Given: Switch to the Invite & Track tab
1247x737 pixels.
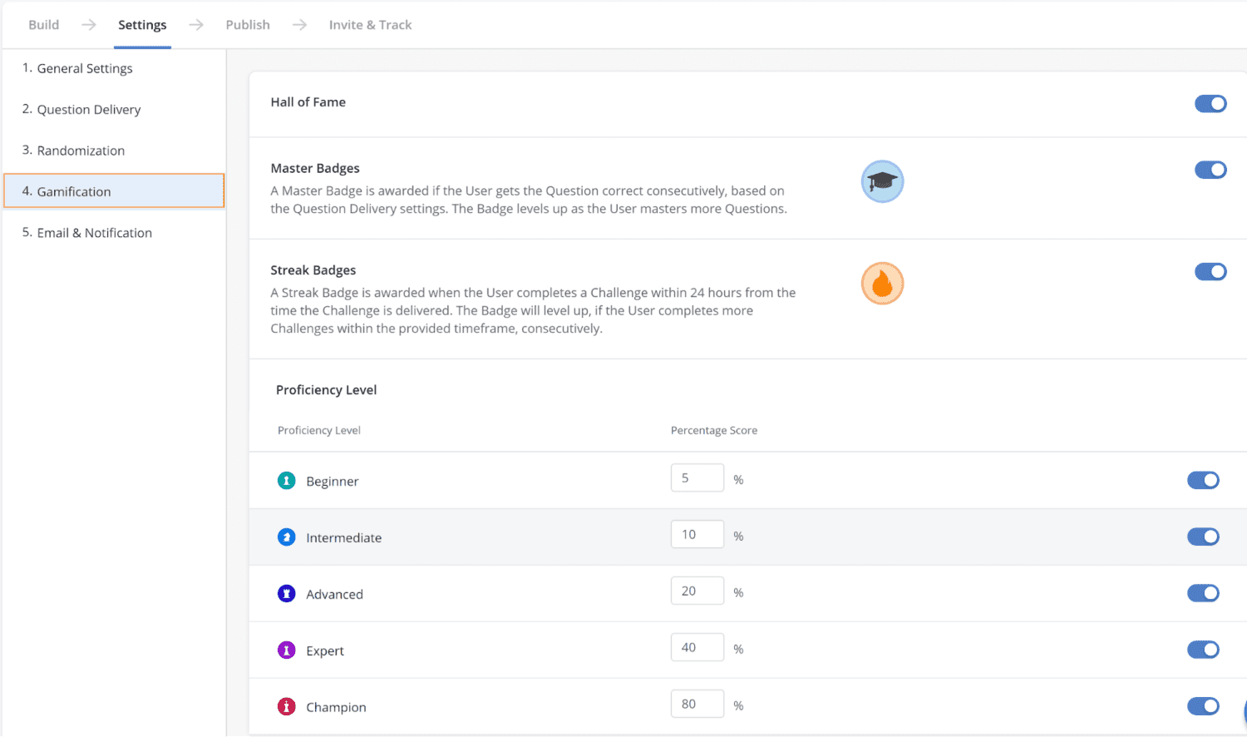Looking at the screenshot, I should (370, 25).
